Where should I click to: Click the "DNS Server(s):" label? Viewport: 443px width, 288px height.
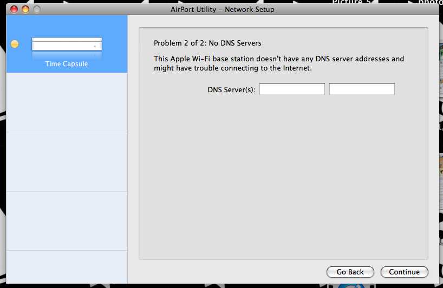pos(231,89)
